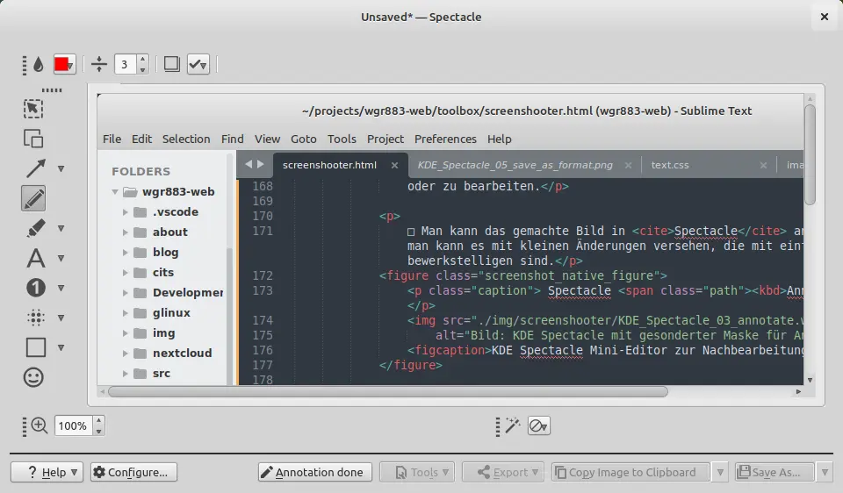Click the tab forward navigation arrow
The height and width of the screenshot is (493, 843).
pyautogui.click(x=261, y=164)
